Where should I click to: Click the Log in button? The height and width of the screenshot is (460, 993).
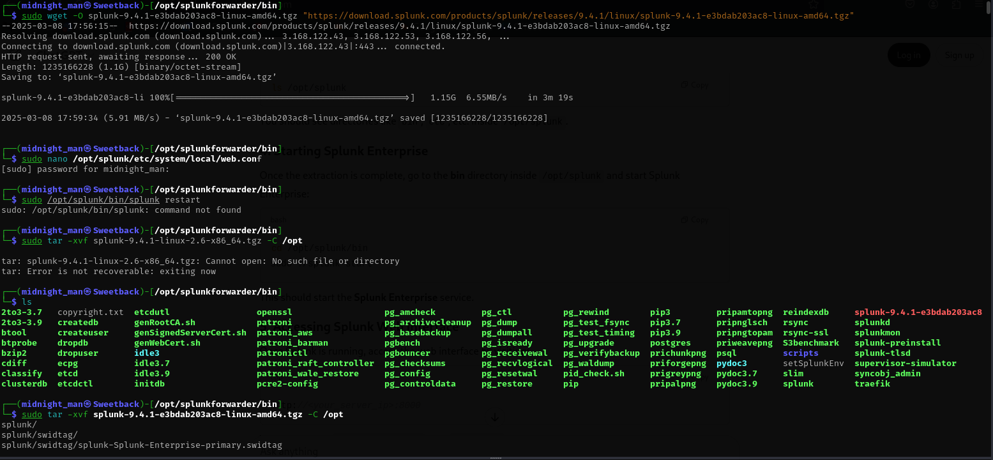point(909,56)
